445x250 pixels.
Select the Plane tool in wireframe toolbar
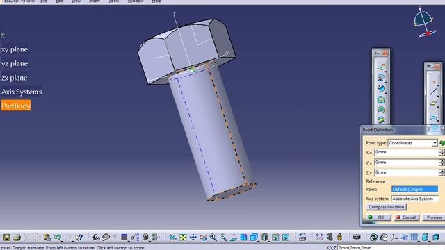point(433,103)
